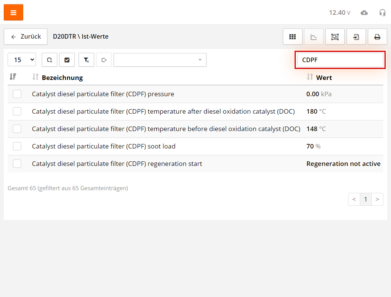The image size is (391, 297).
Task: Sort by the Wert column header
Action: (324, 78)
